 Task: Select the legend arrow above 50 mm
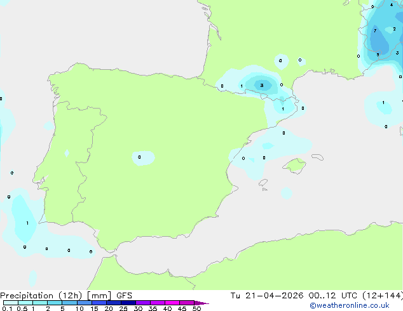[x=201, y=303]
